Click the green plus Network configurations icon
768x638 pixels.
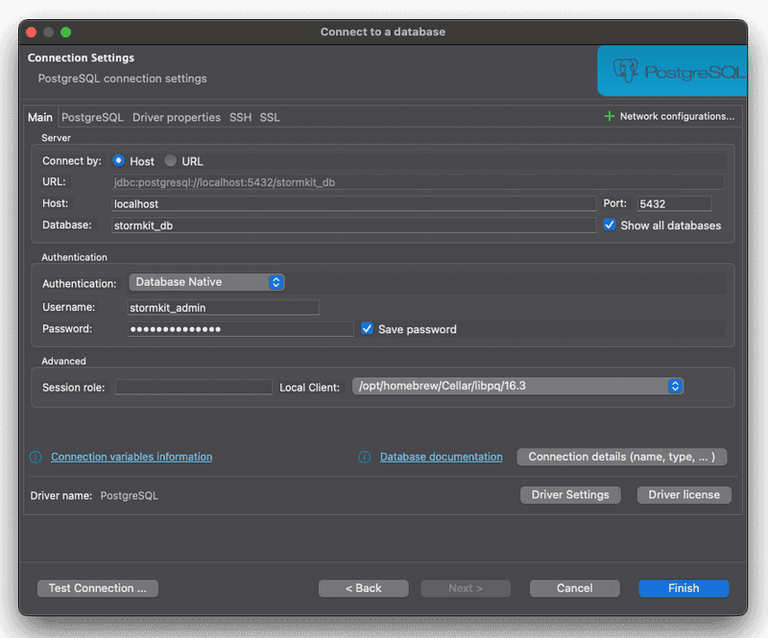tap(609, 116)
